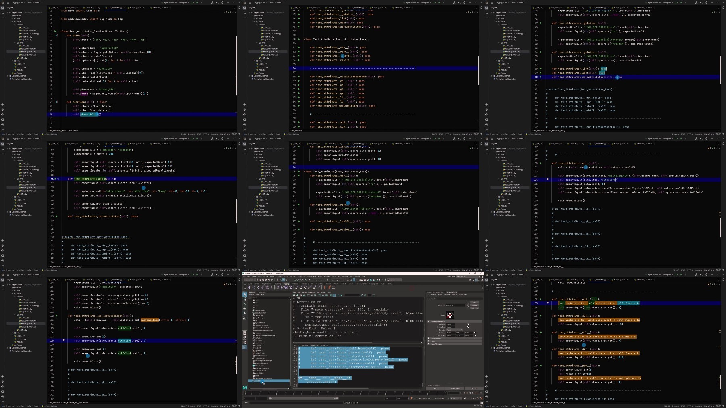This screenshot has width=726, height=408.
Task: Click the selected condition node in Maya's Outliner
Action: click(x=269, y=381)
